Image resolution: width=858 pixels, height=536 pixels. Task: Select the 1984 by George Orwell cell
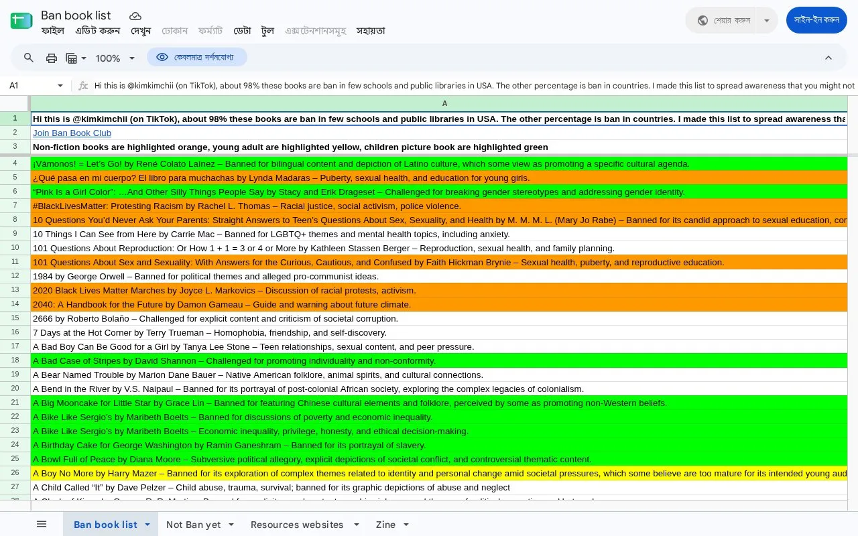click(439, 276)
